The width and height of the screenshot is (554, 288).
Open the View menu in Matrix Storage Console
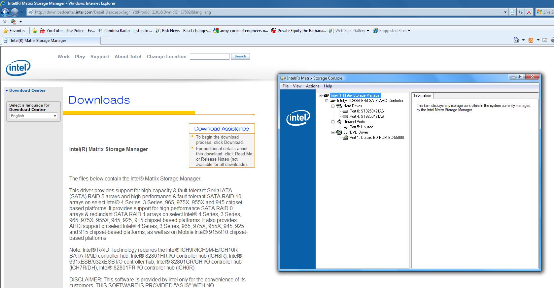tap(297, 86)
